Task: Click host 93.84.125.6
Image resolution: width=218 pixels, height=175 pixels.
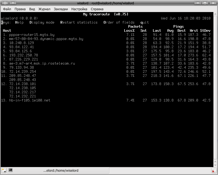Action: click(x=21, y=51)
